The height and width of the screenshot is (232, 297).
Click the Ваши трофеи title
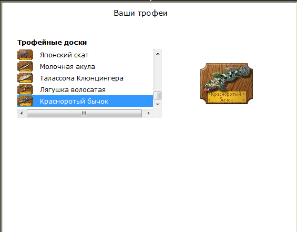point(140,13)
